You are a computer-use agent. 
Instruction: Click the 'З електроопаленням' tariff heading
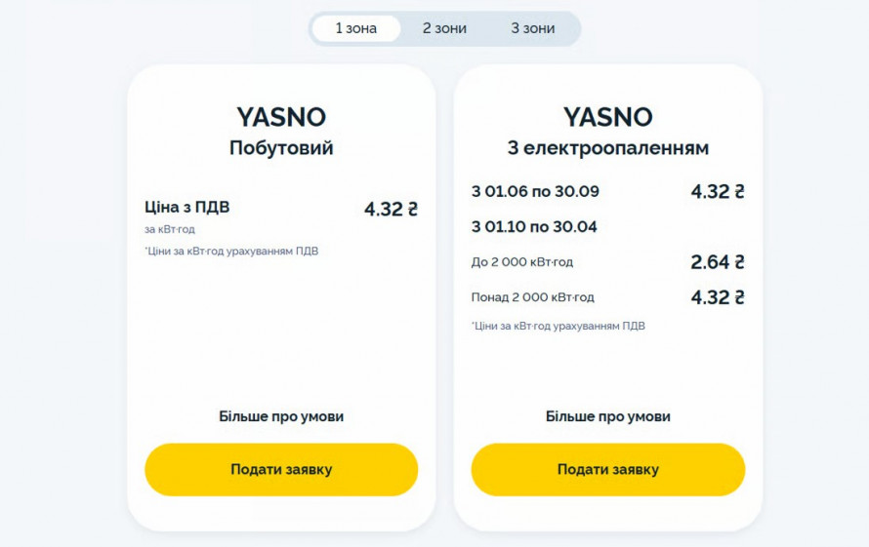(607, 148)
